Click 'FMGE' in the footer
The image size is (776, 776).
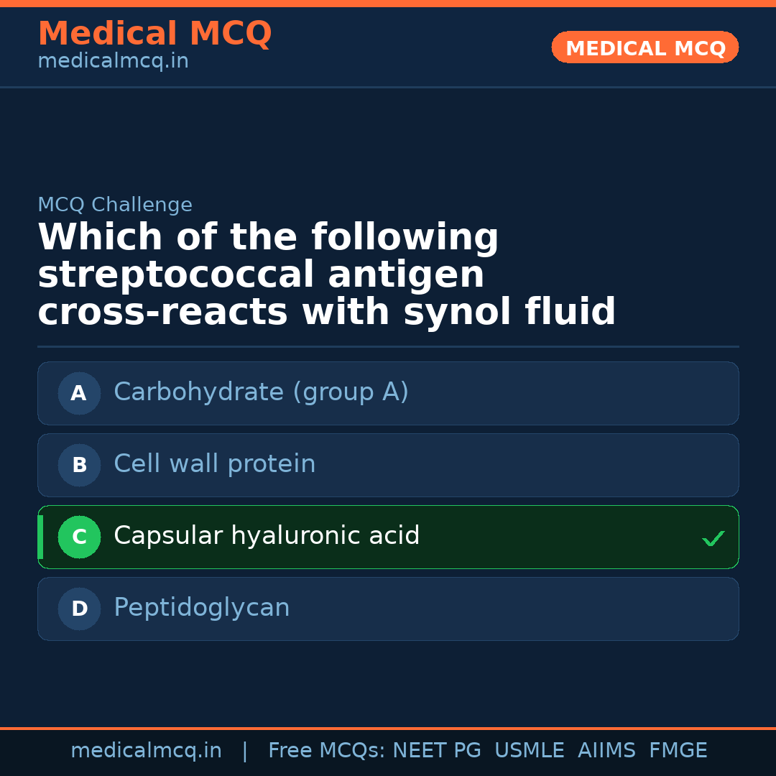click(678, 751)
